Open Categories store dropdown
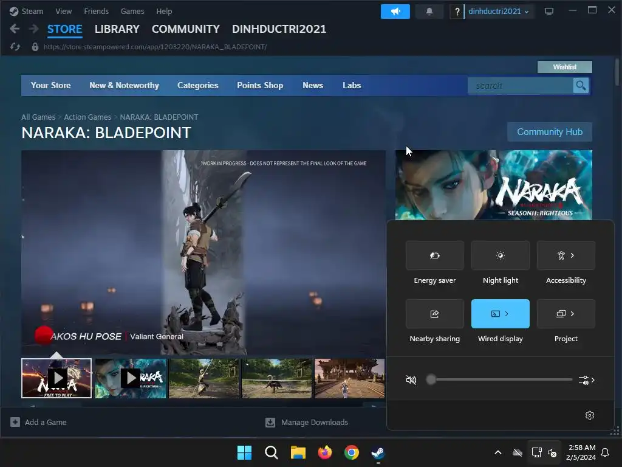 (198, 85)
